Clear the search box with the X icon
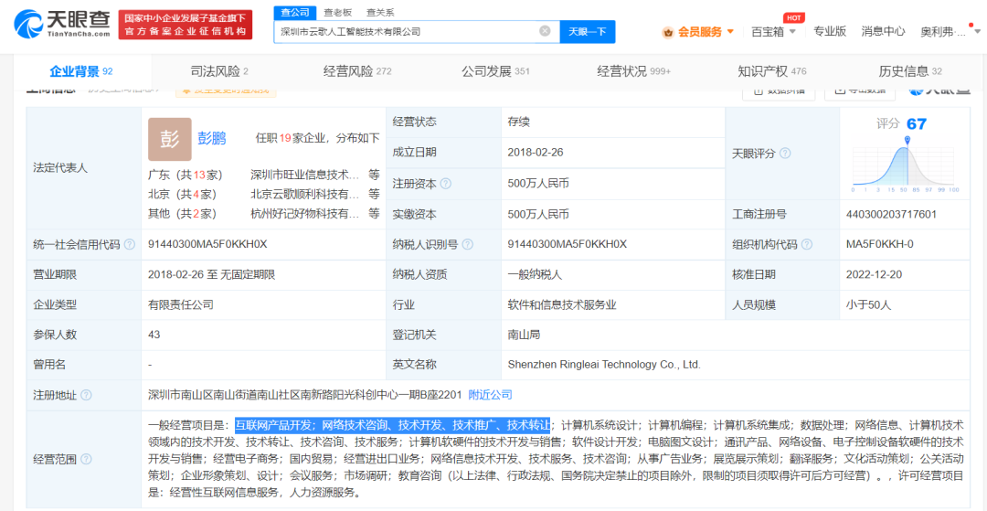The width and height of the screenshot is (987, 511). [x=545, y=31]
